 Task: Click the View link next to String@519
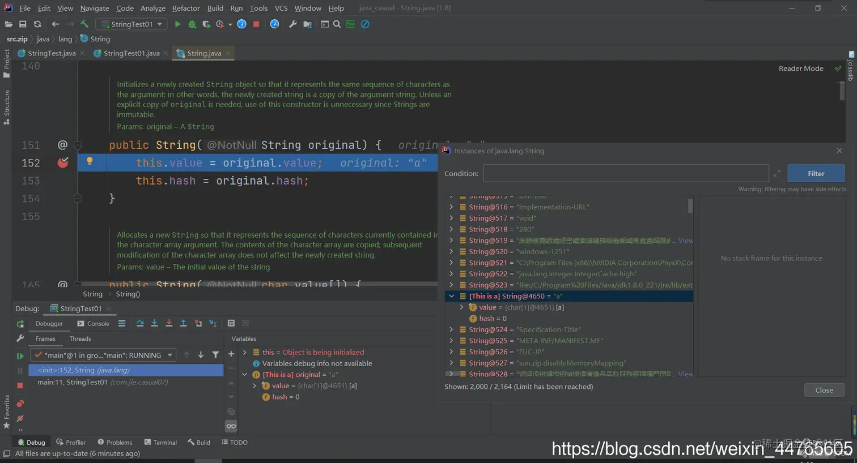pos(686,241)
